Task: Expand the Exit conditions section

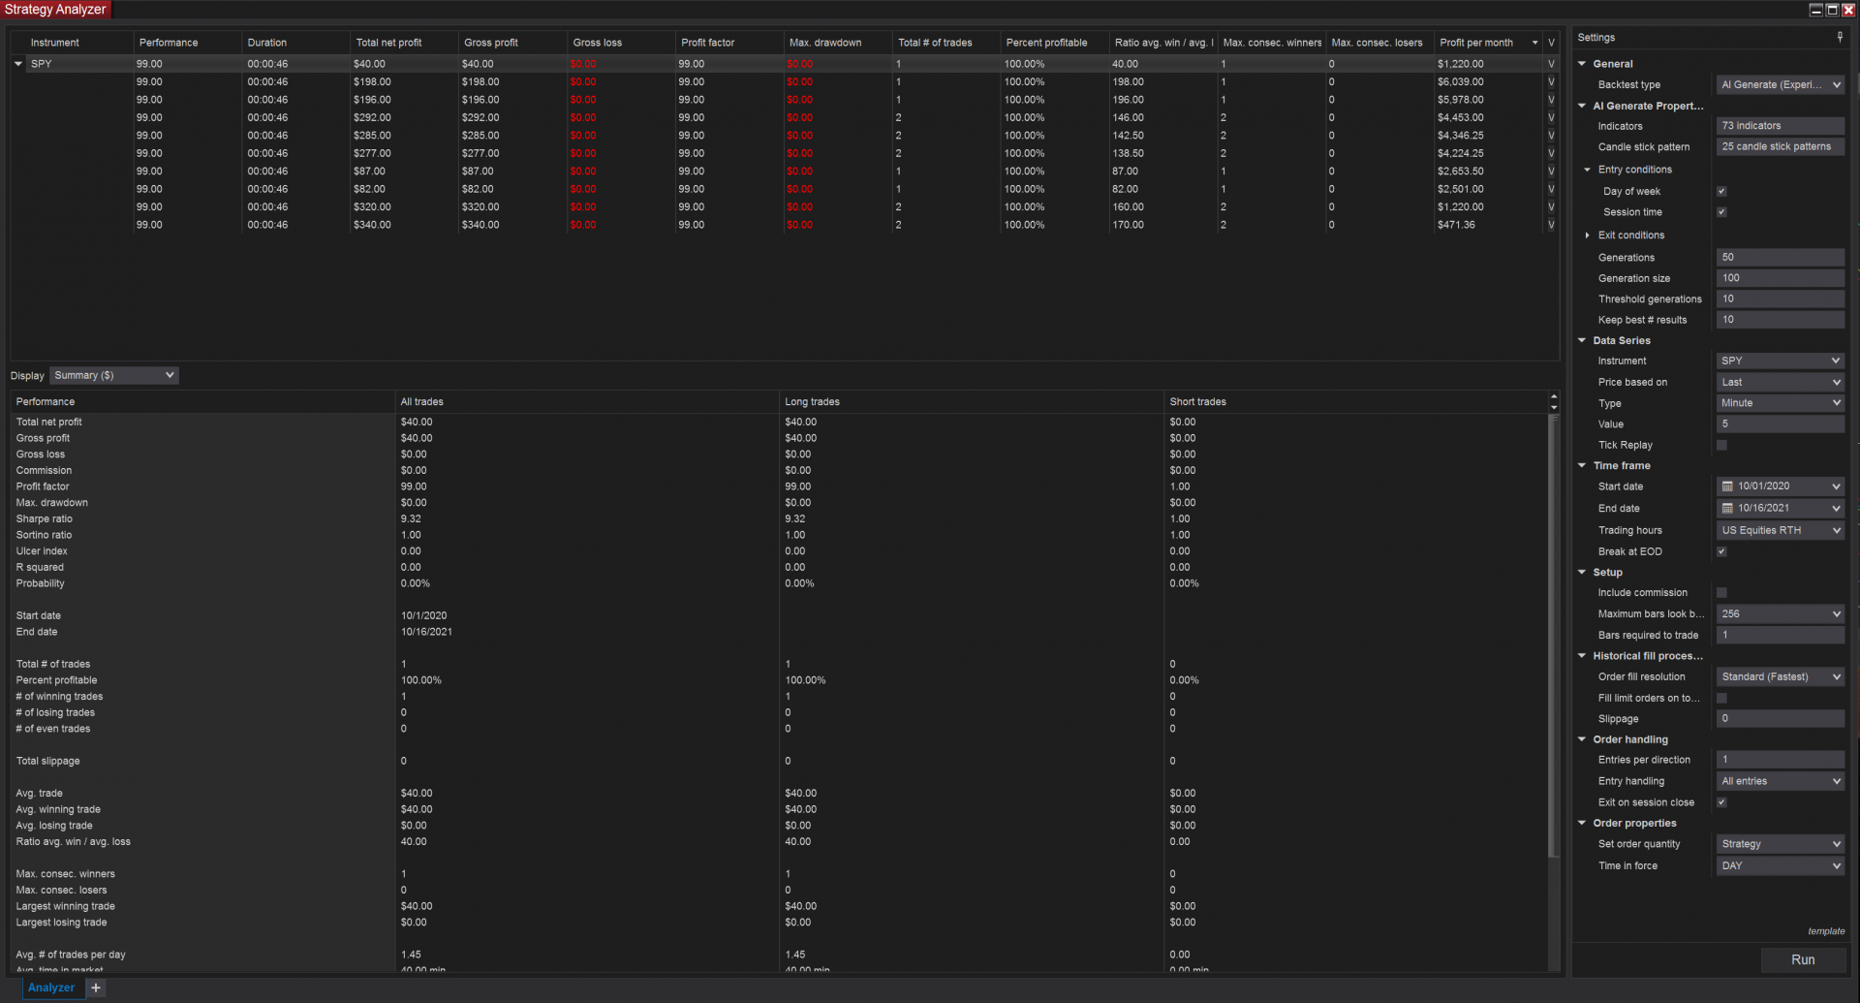Action: pyautogui.click(x=1587, y=235)
